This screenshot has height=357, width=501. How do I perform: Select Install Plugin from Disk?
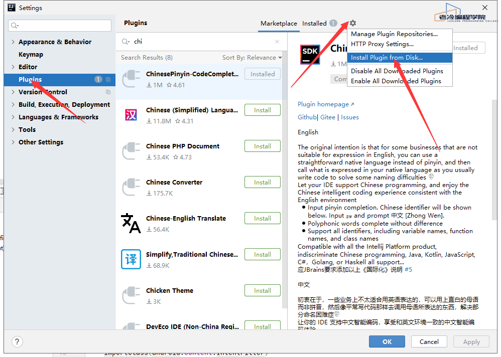coord(400,58)
